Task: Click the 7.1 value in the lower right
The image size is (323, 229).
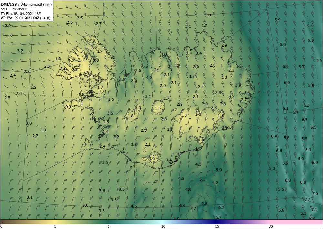Action: [x=314, y=210]
